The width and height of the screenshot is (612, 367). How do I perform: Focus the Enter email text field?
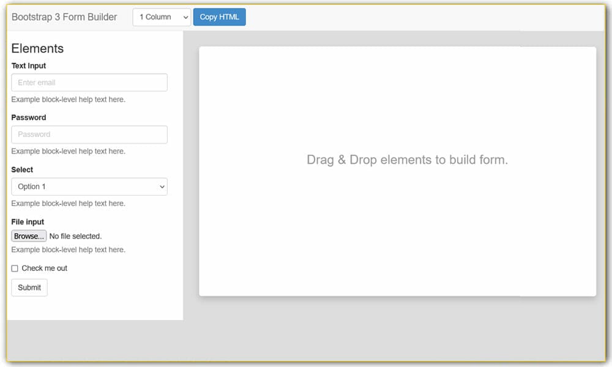(x=89, y=83)
